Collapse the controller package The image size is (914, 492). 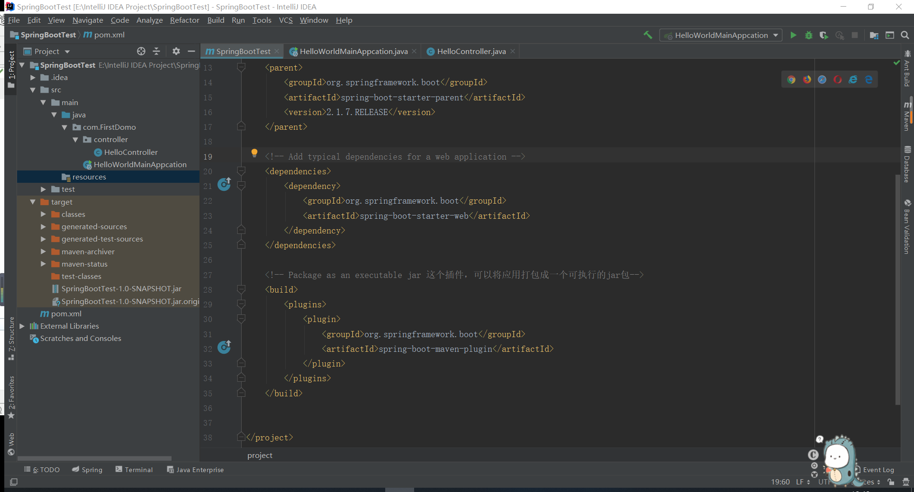pos(75,140)
